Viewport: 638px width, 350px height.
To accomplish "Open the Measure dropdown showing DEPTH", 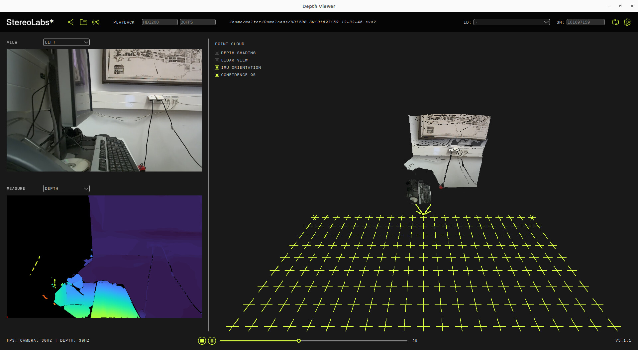I will [66, 188].
